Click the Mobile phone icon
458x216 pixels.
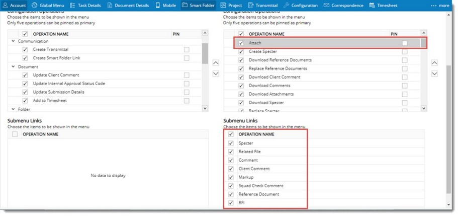pos(158,6)
